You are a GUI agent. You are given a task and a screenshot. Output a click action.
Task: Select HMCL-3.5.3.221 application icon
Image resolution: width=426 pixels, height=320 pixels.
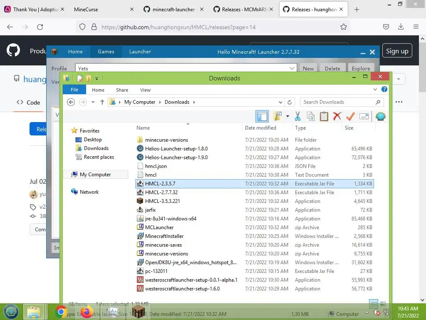140,201
